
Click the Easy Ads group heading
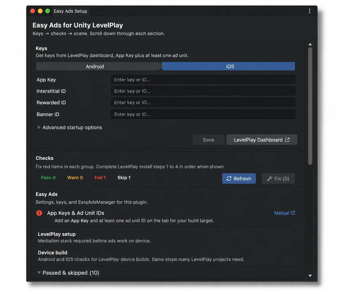tap(47, 194)
